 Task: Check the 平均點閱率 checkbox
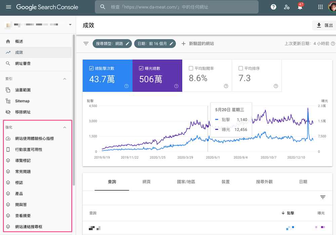click(191, 68)
